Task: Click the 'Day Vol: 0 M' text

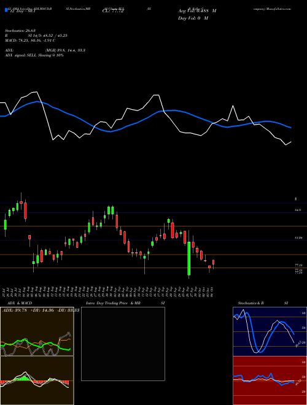Action: [x=193, y=18]
